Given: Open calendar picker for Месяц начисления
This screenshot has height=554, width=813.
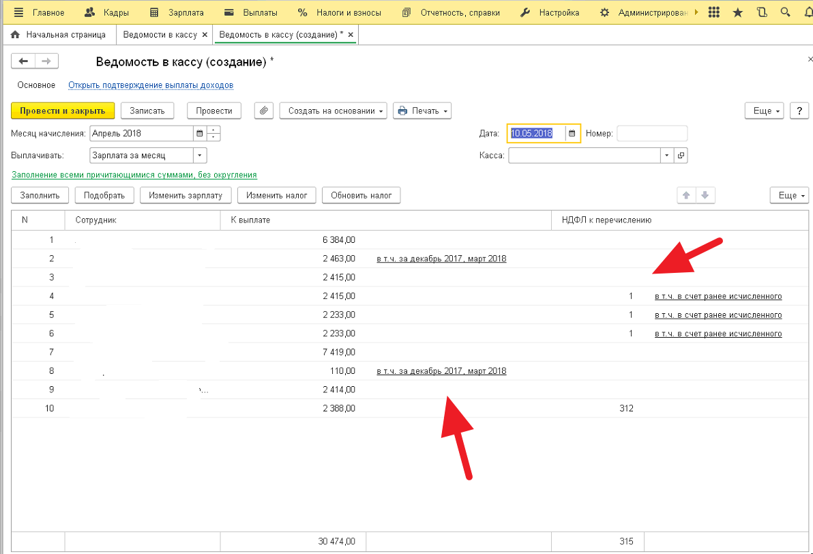Looking at the screenshot, I should pos(200,133).
